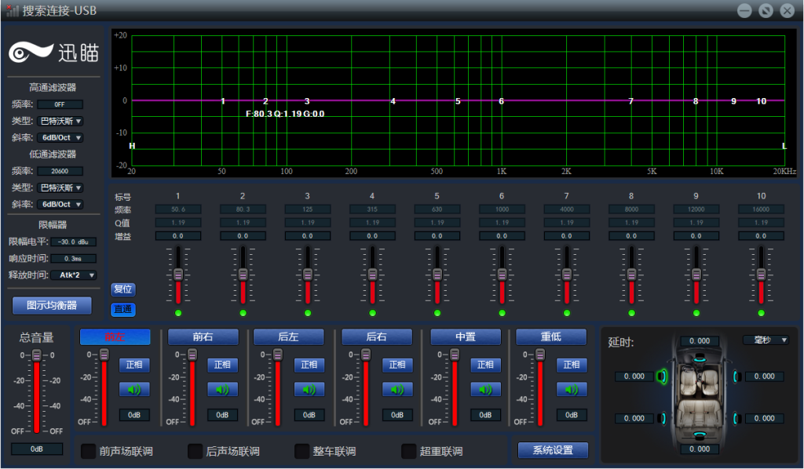Open high-pass filter 类型 dropdown
The image size is (804, 469).
coord(60,122)
